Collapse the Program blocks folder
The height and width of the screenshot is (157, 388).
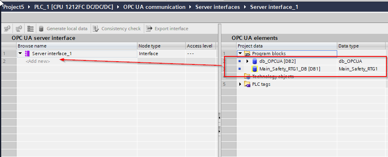pyautogui.click(x=240, y=54)
